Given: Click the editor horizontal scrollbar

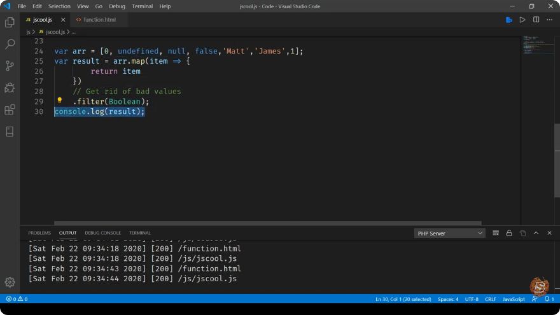Looking at the screenshot, I should (x=267, y=223).
